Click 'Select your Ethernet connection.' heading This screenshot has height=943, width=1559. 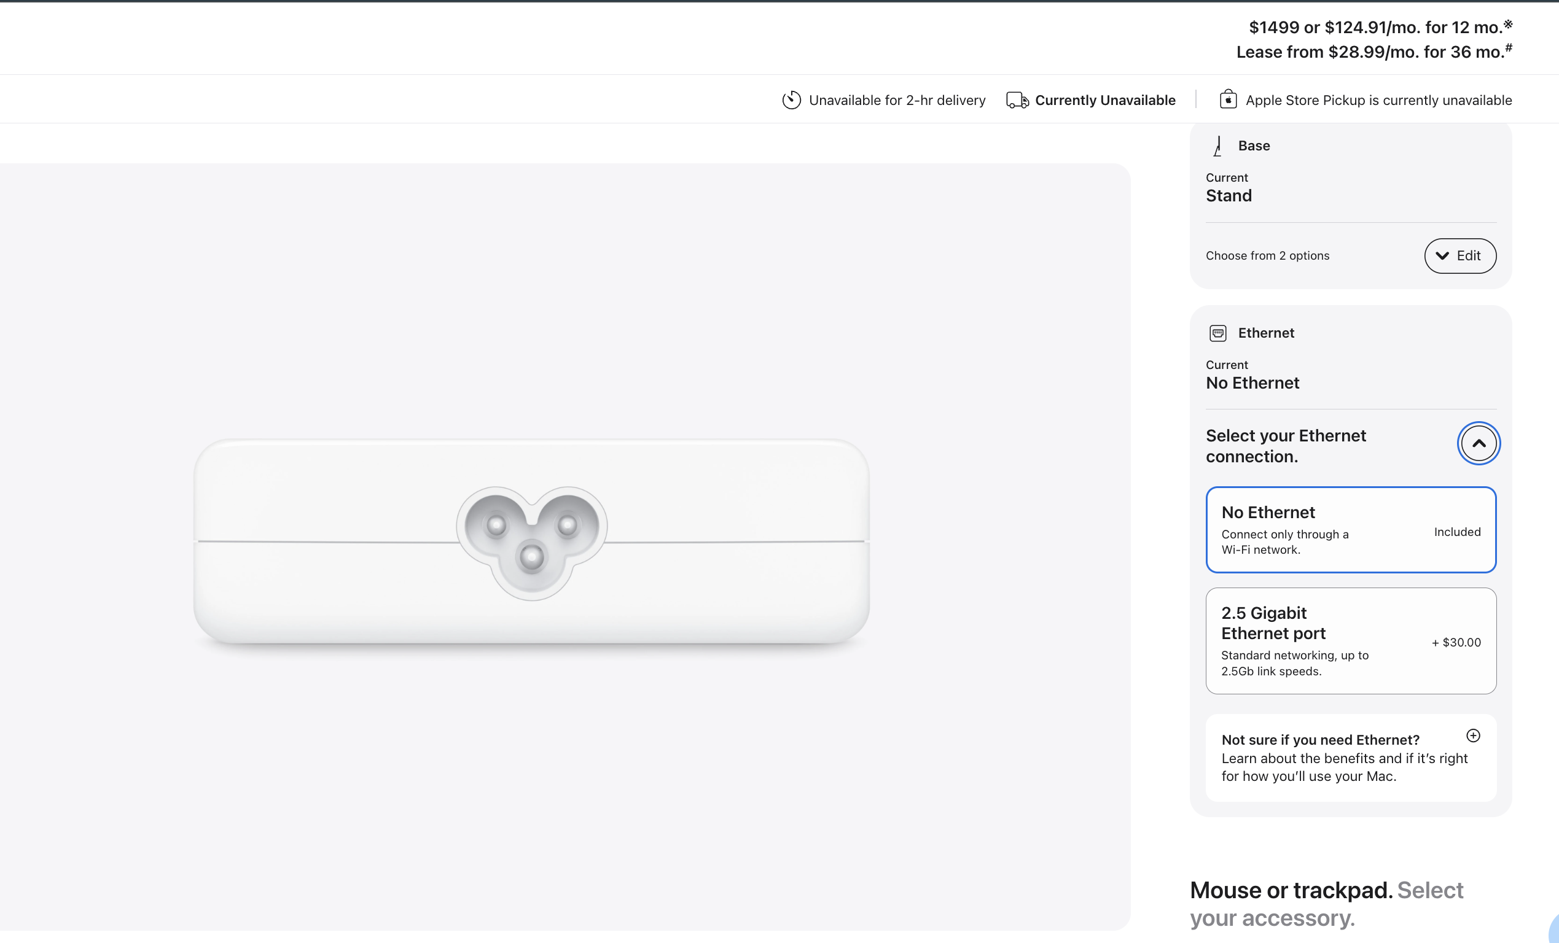click(1286, 446)
